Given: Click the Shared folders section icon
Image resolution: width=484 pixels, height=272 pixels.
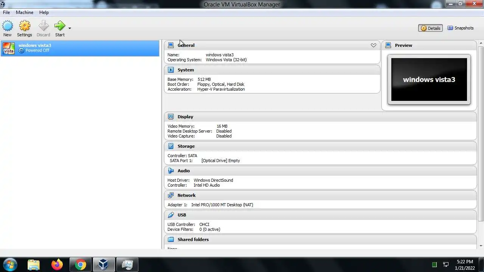Looking at the screenshot, I should click(x=171, y=240).
